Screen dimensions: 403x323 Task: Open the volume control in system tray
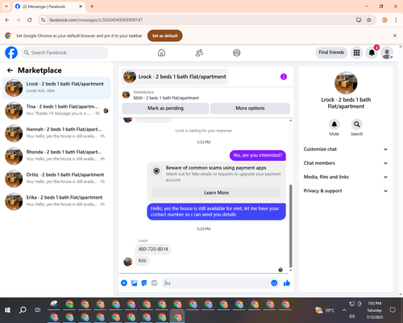tap(352, 317)
